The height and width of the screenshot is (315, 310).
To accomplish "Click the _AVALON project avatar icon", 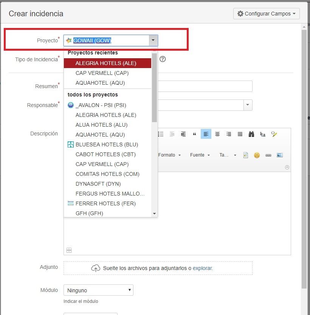I will point(70,105).
